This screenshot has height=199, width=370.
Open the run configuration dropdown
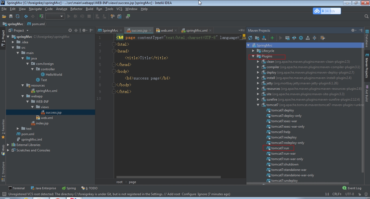click(55, 16)
